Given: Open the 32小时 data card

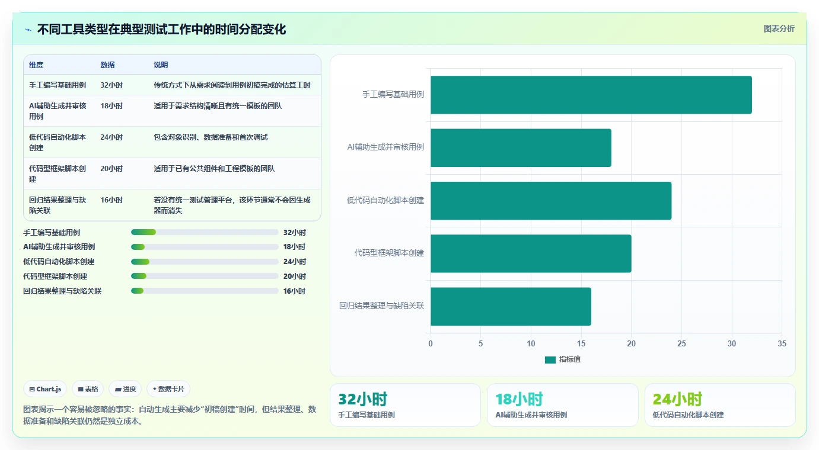Looking at the screenshot, I should (x=405, y=405).
